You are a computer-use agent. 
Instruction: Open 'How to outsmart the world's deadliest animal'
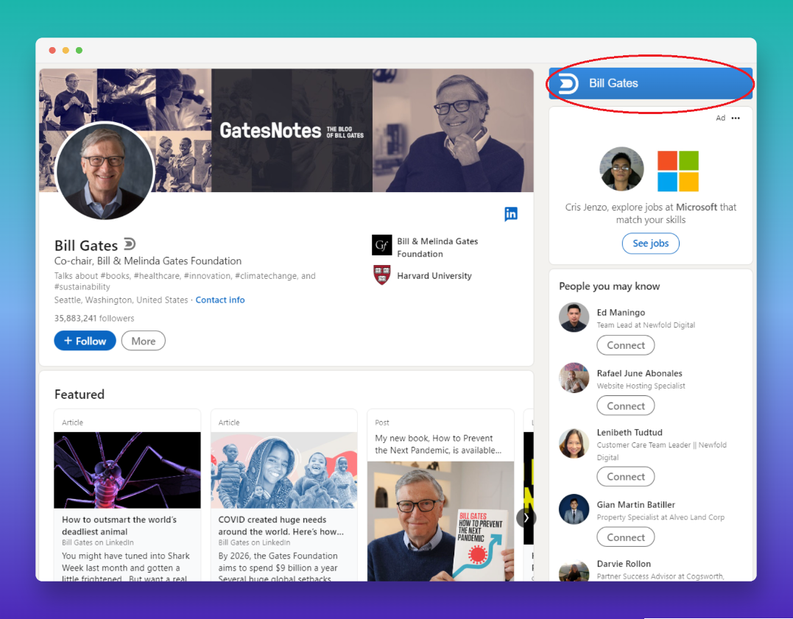coord(119,526)
